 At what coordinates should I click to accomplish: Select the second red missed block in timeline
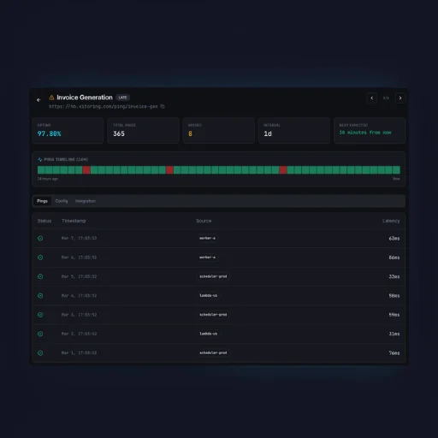coord(169,170)
